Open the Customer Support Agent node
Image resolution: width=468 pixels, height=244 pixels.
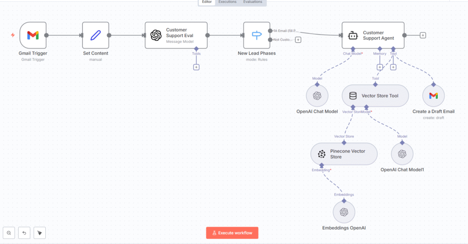click(373, 35)
